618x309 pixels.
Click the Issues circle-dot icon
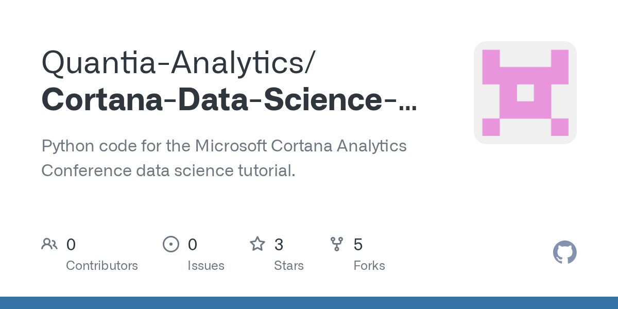click(x=171, y=244)
